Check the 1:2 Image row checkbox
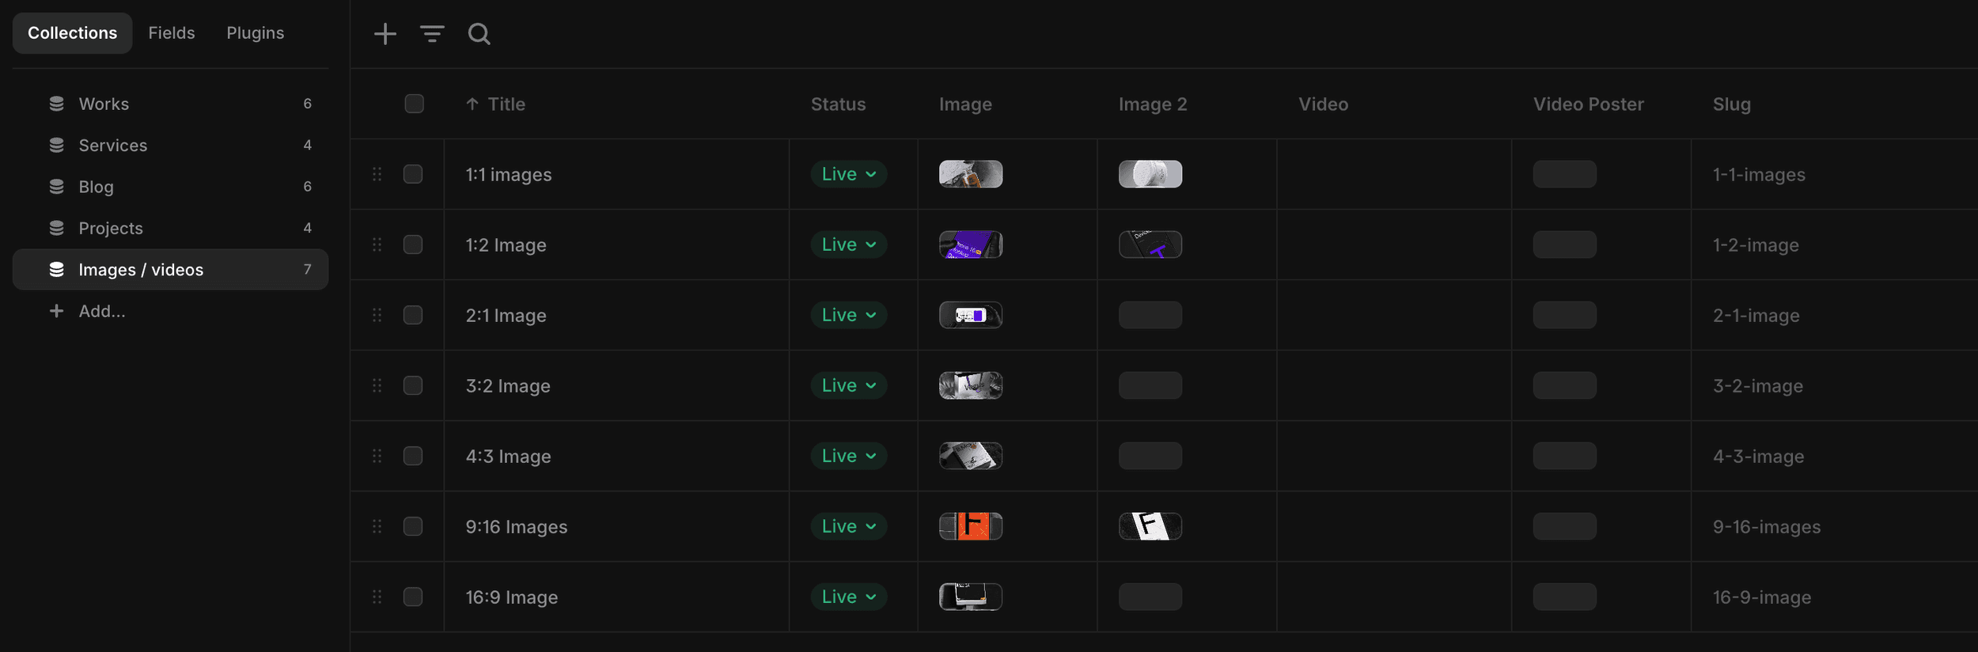 click(x=413, y=244)
